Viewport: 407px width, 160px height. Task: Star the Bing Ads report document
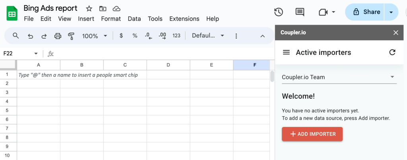click(x=89, y=9)
